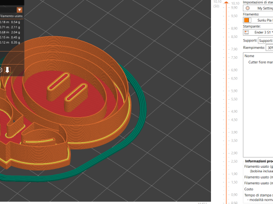Grab the top thumb of layer slider

(226, 3)
